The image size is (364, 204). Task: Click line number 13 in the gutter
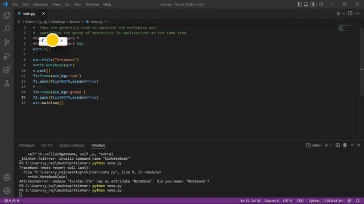point(23,87)
